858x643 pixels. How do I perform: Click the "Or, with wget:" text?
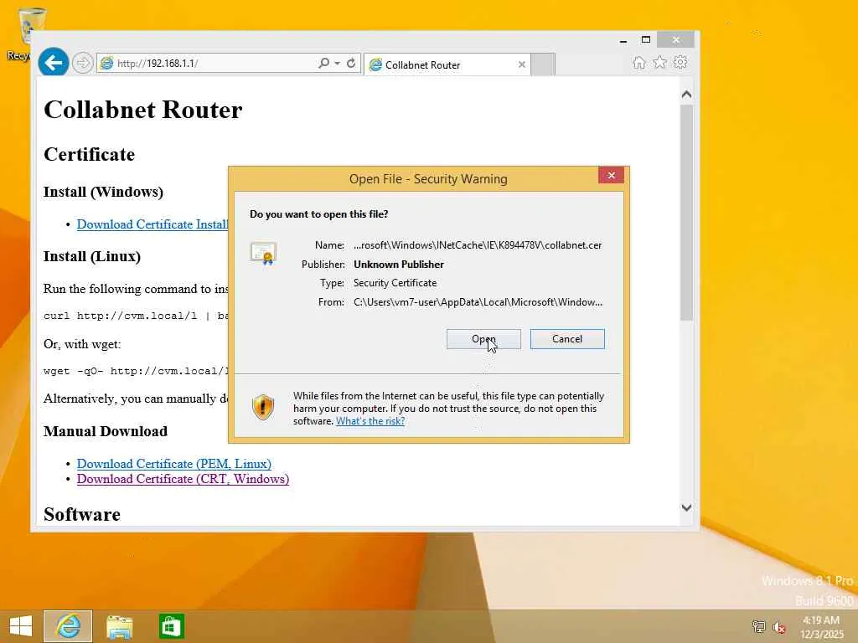pyautogui.click(x=82, y=344)
